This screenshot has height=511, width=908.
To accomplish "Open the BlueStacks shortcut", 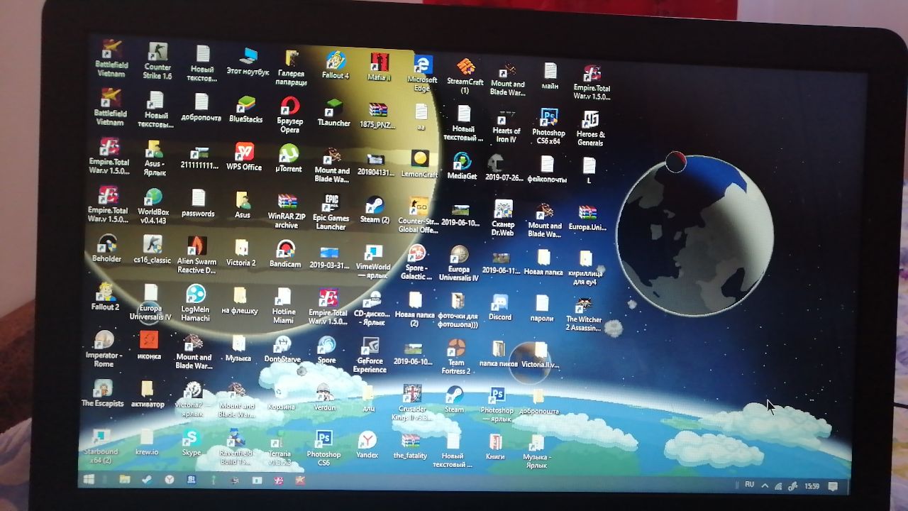I will coord(245,109).
